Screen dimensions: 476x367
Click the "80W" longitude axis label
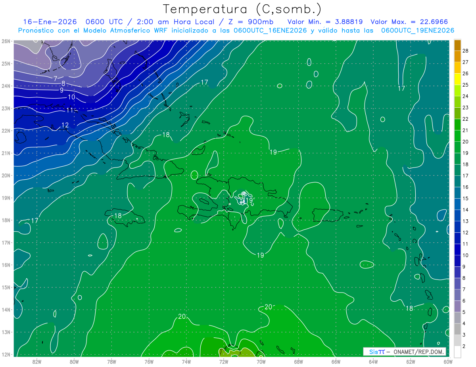pos(74,361)
